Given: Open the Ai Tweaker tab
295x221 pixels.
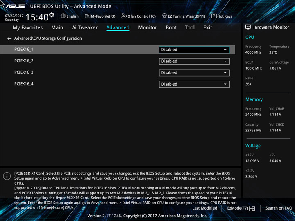Looking at the screenshot, I should pyautogui.click(x=85, y=28).
